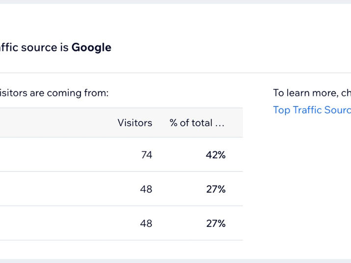The width and height of the screenshot is (351, 263).
Task: Click the horizontal divider beneath the Google heading
Action: tap(176, 73)
